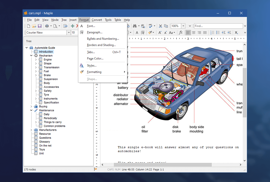Toggle justify alignment
The width and height of the screenshot is (270, 182).
205,32
